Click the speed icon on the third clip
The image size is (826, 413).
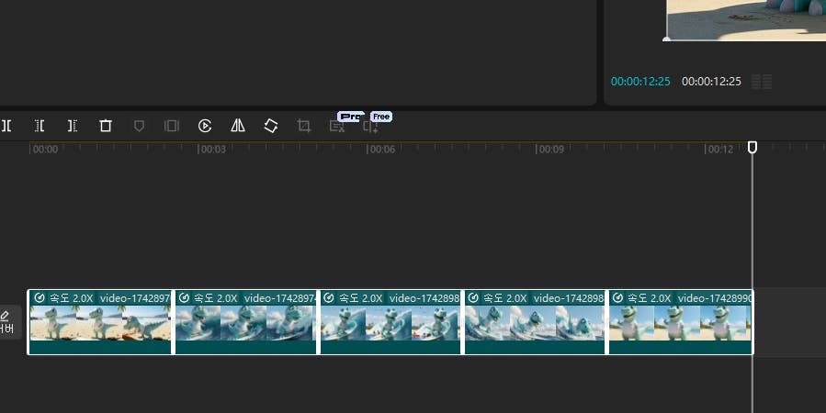(329, 297)
